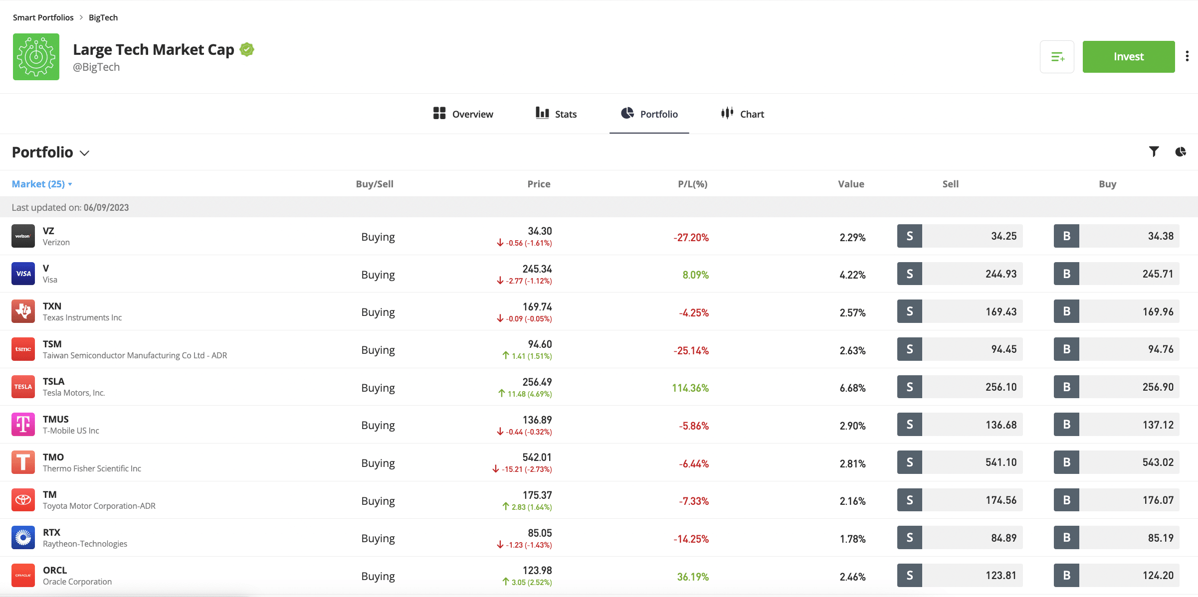Screen dimensions: 1198x597
Task: Click the Tesla logo icon
Action: 23,387
